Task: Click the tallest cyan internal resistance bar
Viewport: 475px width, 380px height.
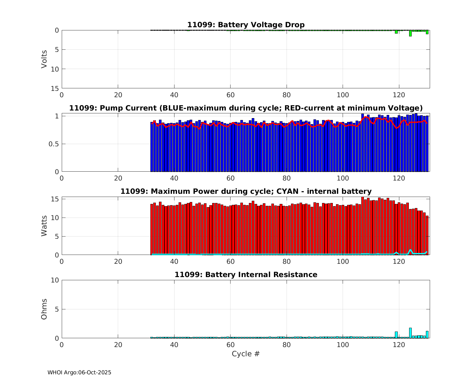Action: (x=410, y=333)
